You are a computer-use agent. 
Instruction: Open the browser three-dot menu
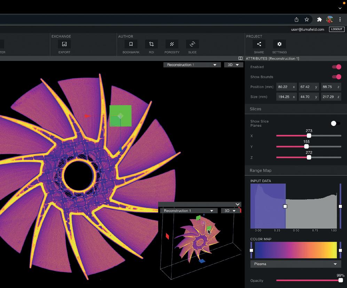(340, 19)
